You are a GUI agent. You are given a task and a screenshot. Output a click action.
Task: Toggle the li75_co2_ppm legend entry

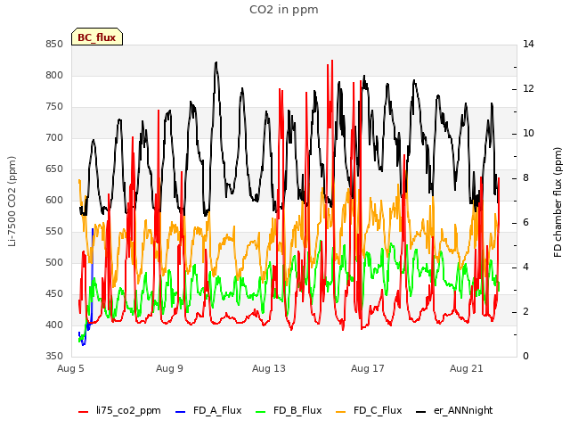(x=119, y=410)
